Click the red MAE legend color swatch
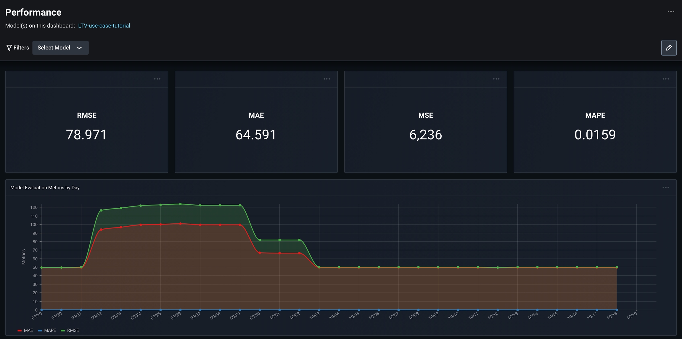The image size is (682, 339). pos(20,330)
